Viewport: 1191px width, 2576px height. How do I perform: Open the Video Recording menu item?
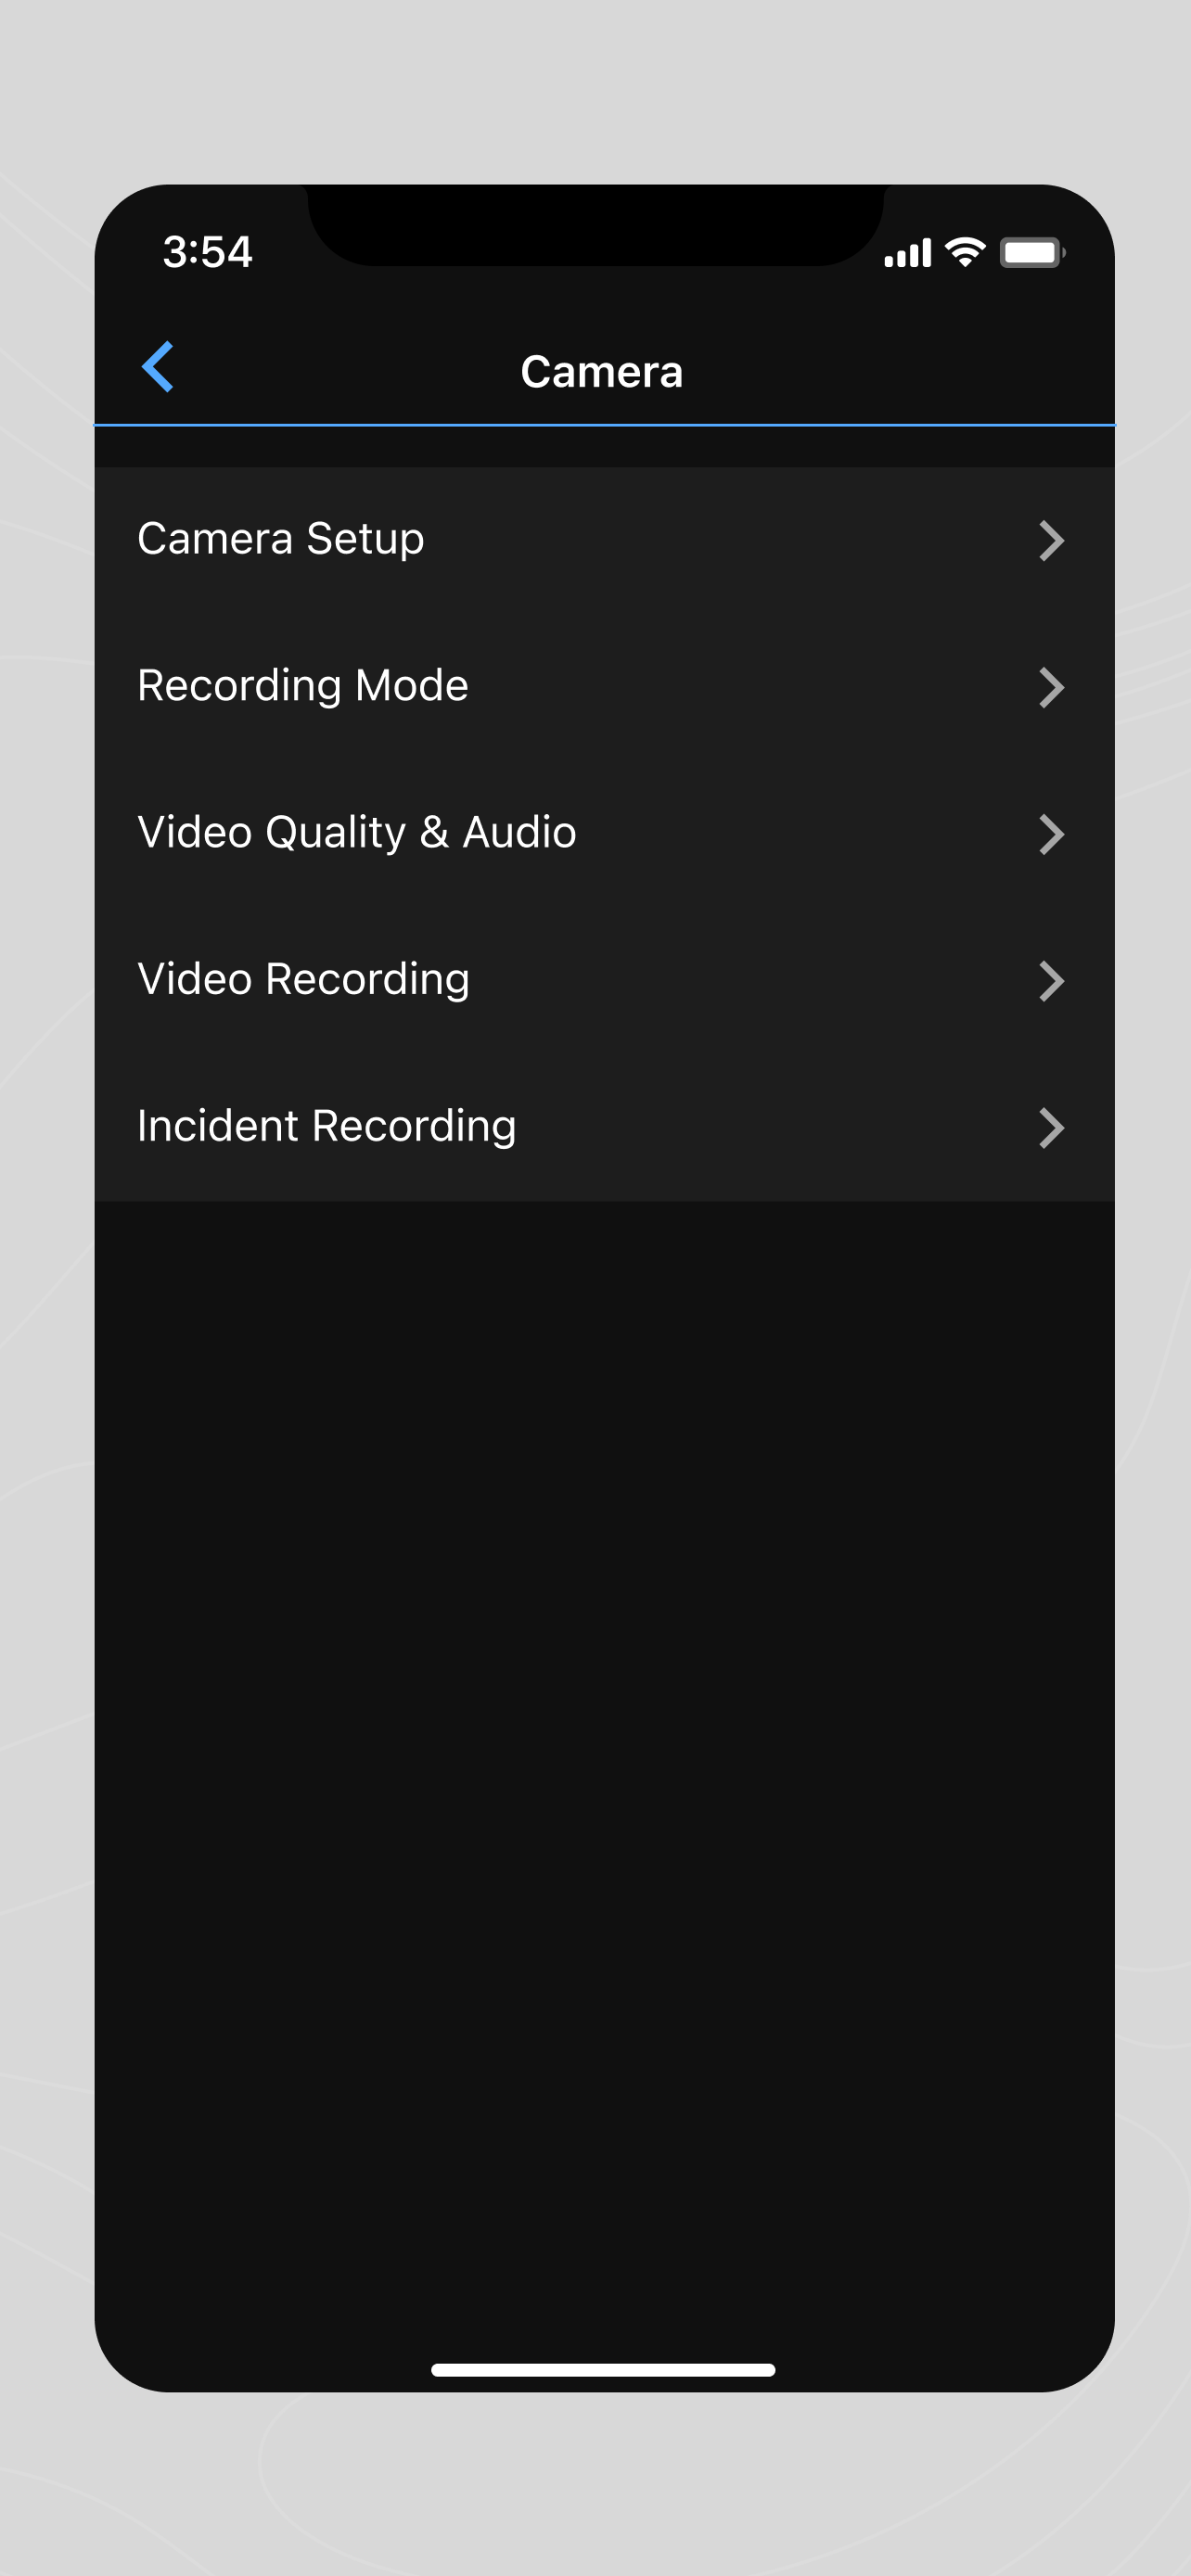point(604,981)
